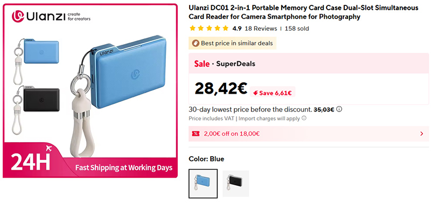Click the tag icon in best price badge
This screenshot has width=431, height=203.
[x=196, y=43]
